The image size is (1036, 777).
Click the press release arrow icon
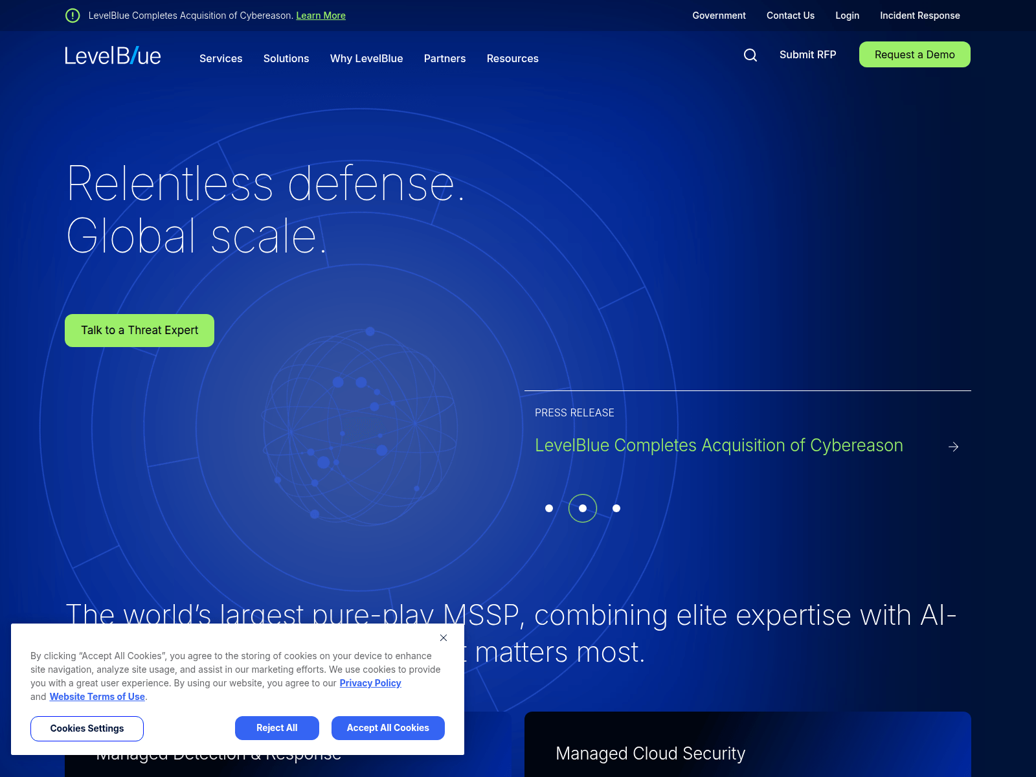tap(953, 447)
